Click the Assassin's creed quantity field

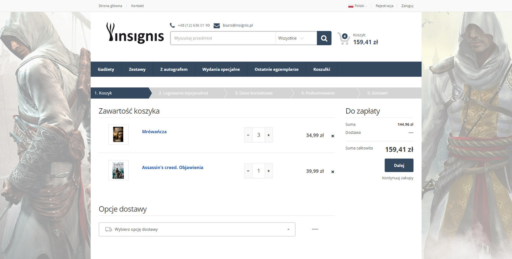click(x=259, y=171)
